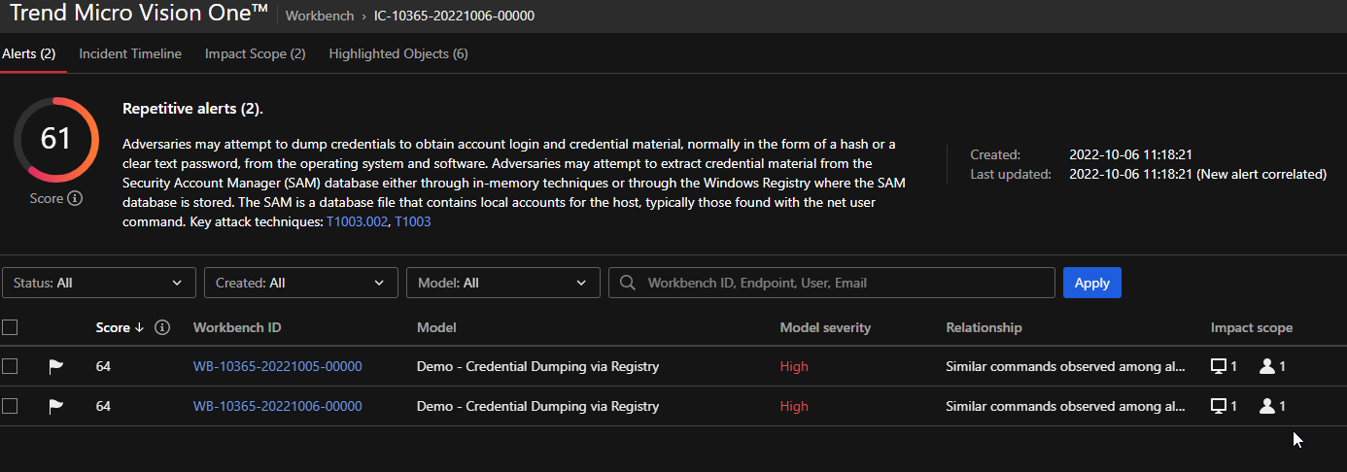Click the endpoint monitor icon in first row
This screenshot has height=472, width=1347.
[x=1218, y=366]
